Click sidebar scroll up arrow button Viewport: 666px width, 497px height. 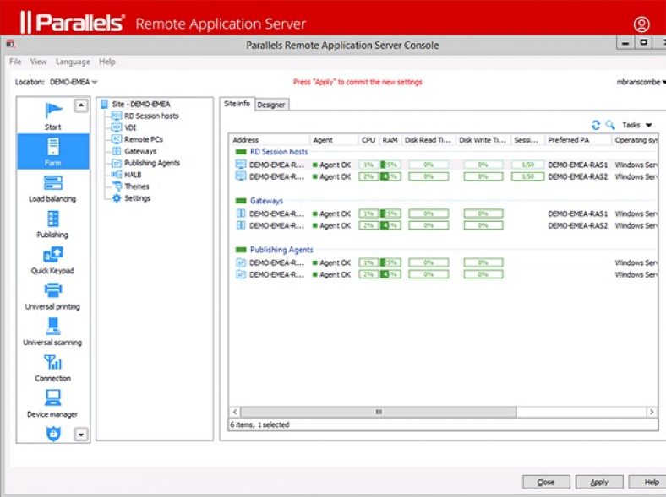click(x=81, y=105)
